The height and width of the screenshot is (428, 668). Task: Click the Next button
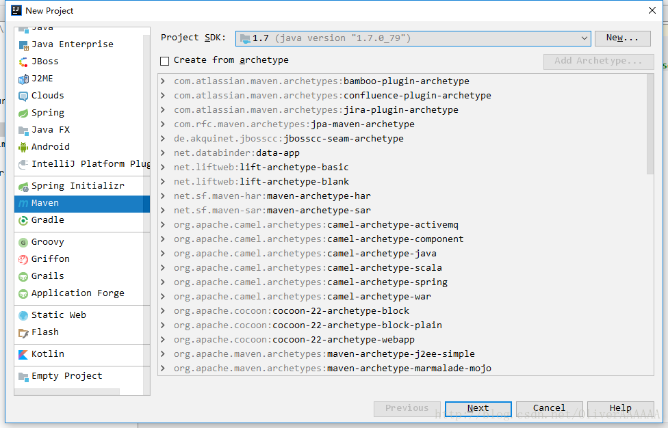pyautogui.click(x=478, y=408)
